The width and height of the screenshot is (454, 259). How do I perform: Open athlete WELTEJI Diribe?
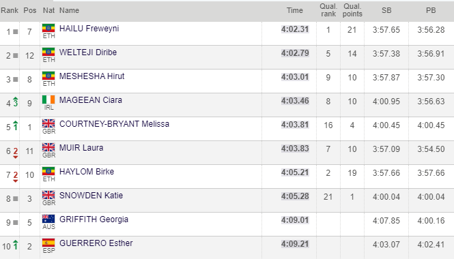[88, 52]
